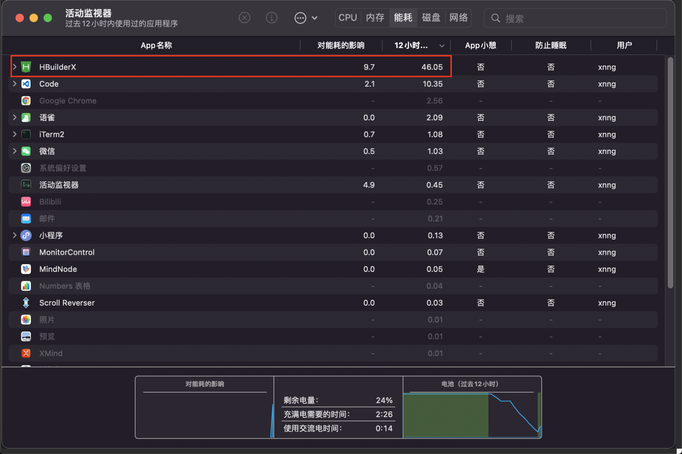Open the 网络 tab
This screenshot has height=454, width=682.
tap(458, 18)
